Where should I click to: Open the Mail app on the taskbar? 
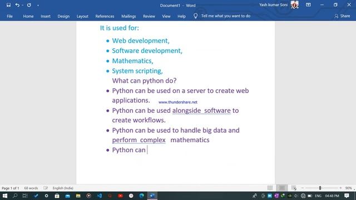67,196
